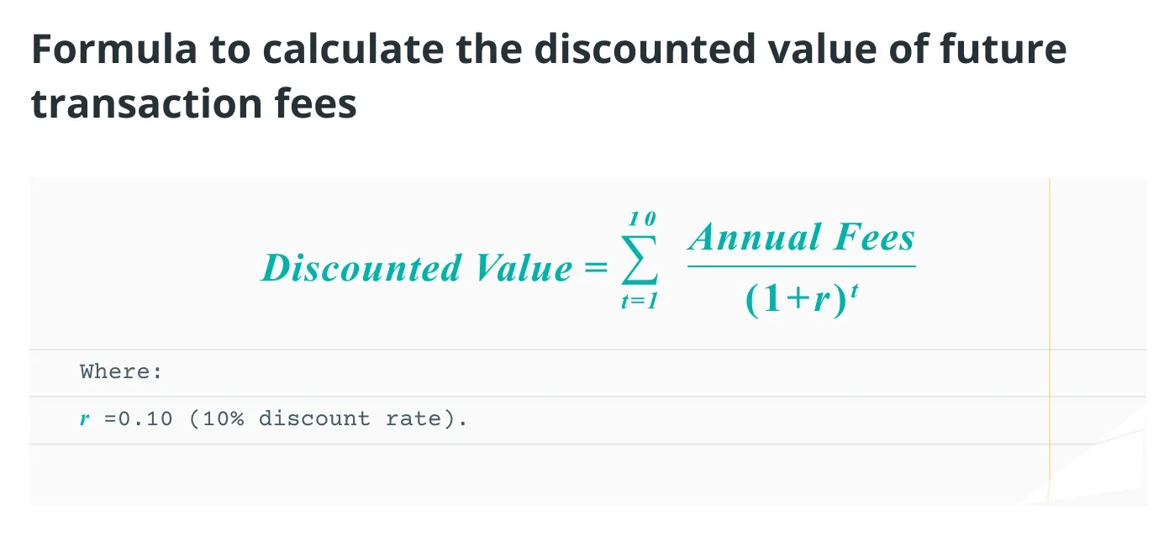Click the teal italic 'r' variable

click(x=85, y=418)
